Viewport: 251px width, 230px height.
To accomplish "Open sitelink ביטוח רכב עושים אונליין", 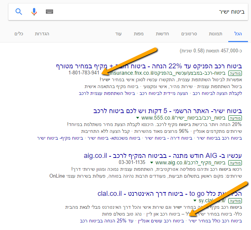I will 161,221.
